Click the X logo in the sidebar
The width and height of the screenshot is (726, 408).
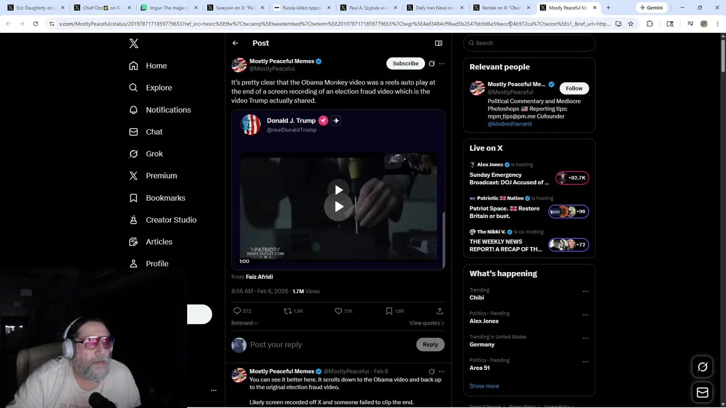click(x=134, y=44)
